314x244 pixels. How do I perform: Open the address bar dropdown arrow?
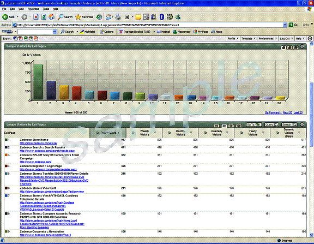point(285,25)
